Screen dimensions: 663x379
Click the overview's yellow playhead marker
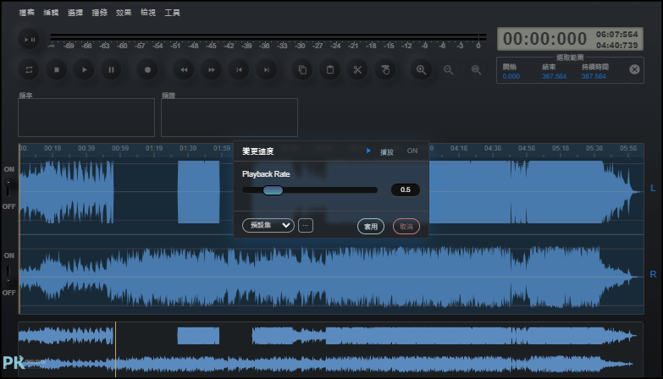pyautogui.click(x=115, y=349)
